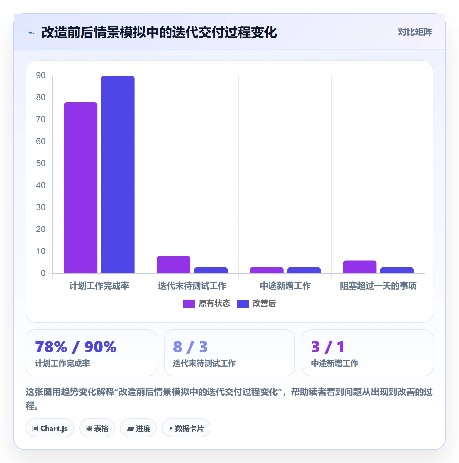Click the 8 / 3 stat value
Viewport: 459px width, 463px height.
190,347
